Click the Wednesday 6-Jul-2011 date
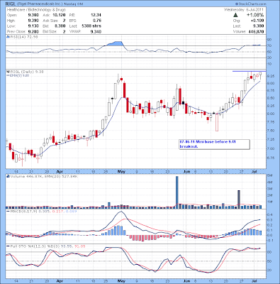The height and width of the screenshot is (284, 280). point(244,10)
